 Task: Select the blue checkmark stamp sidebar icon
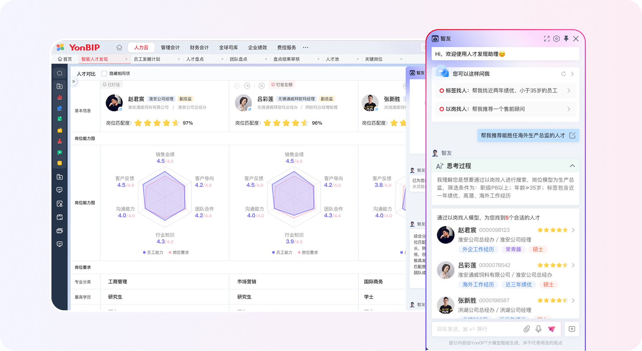60,108
